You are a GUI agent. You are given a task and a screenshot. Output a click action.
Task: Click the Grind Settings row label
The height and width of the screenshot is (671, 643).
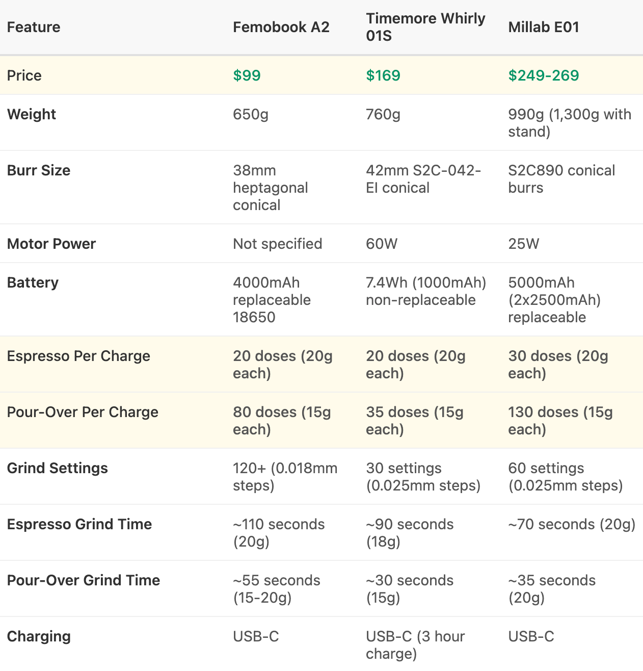coord(58,468)
